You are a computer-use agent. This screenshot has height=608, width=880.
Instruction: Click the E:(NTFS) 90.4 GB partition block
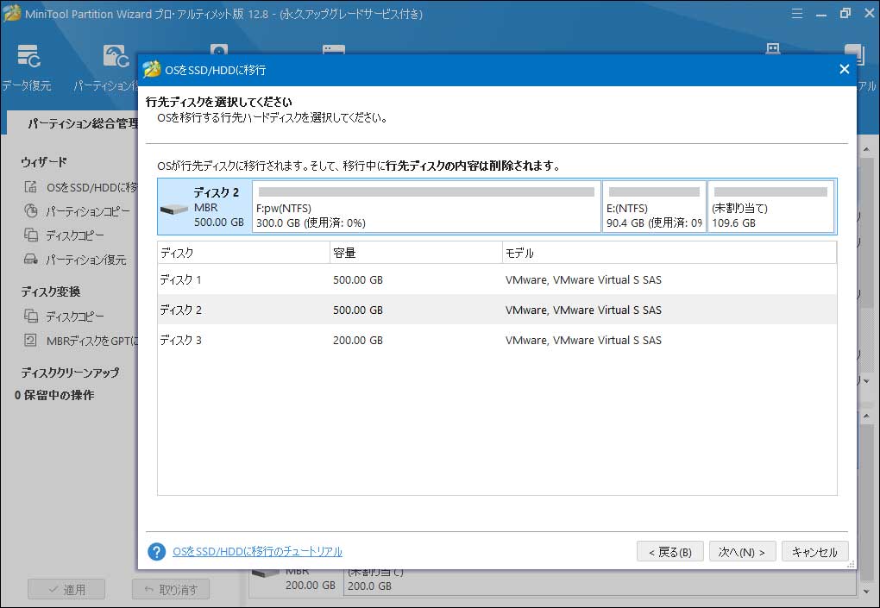(x=654, y=206)
